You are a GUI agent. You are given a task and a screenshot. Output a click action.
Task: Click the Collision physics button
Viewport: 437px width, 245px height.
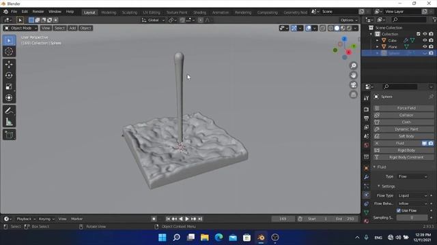(404, 115)
